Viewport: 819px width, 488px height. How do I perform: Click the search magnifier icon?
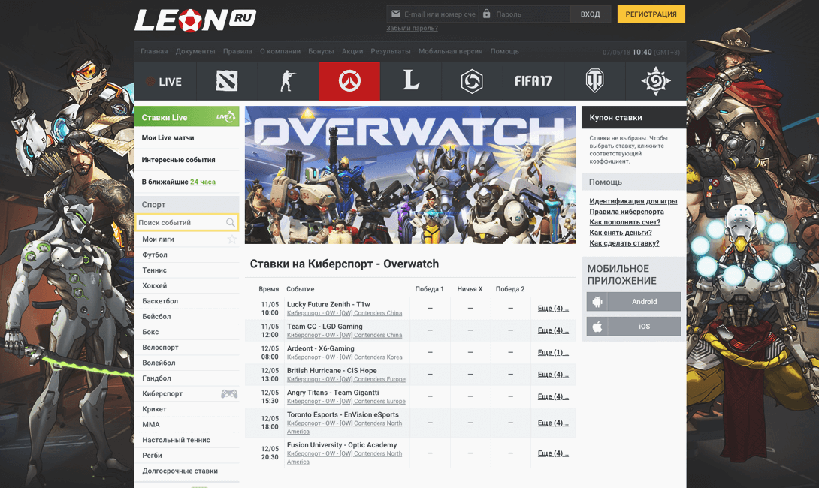(x=231, y=223)
